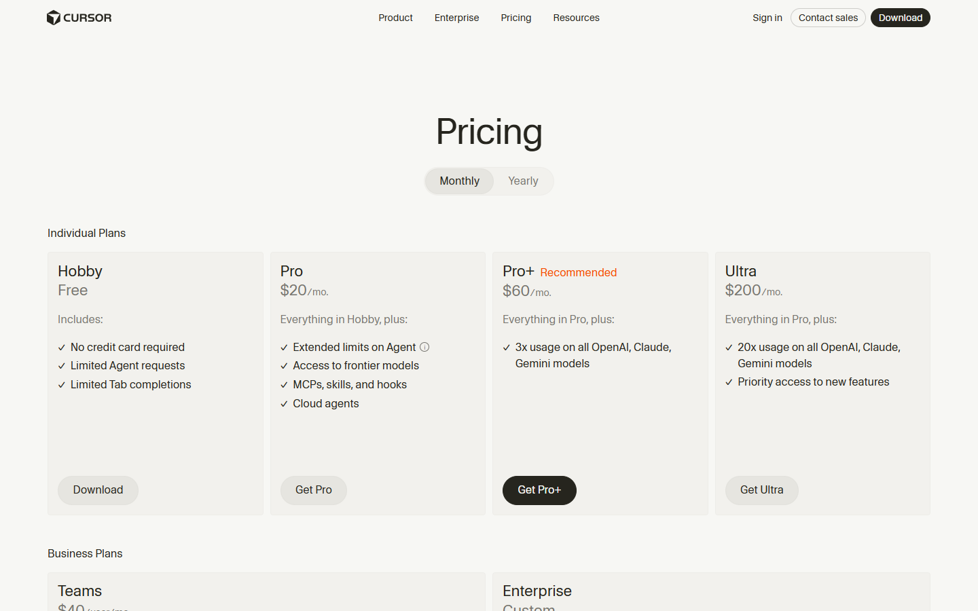
Task: Click the checkmark beside 3x usage on OpenAI models
Action: pos(506,347)
